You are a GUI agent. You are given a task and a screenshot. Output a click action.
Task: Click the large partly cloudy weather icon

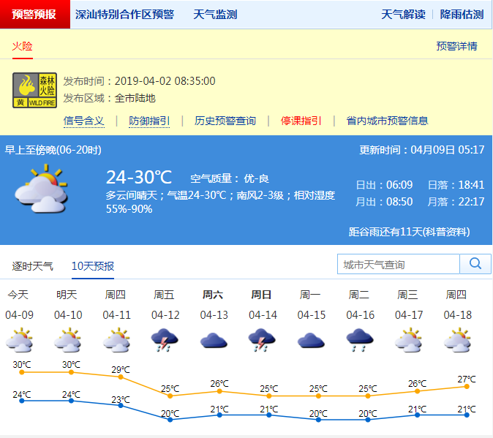[x=42, y=189]
